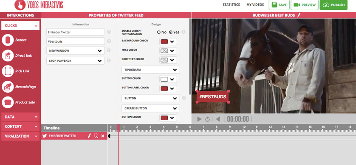This screenshot has height=165, width=356.
Task: Click the Twitter bird icon in timeline
Action: [45, 136]
